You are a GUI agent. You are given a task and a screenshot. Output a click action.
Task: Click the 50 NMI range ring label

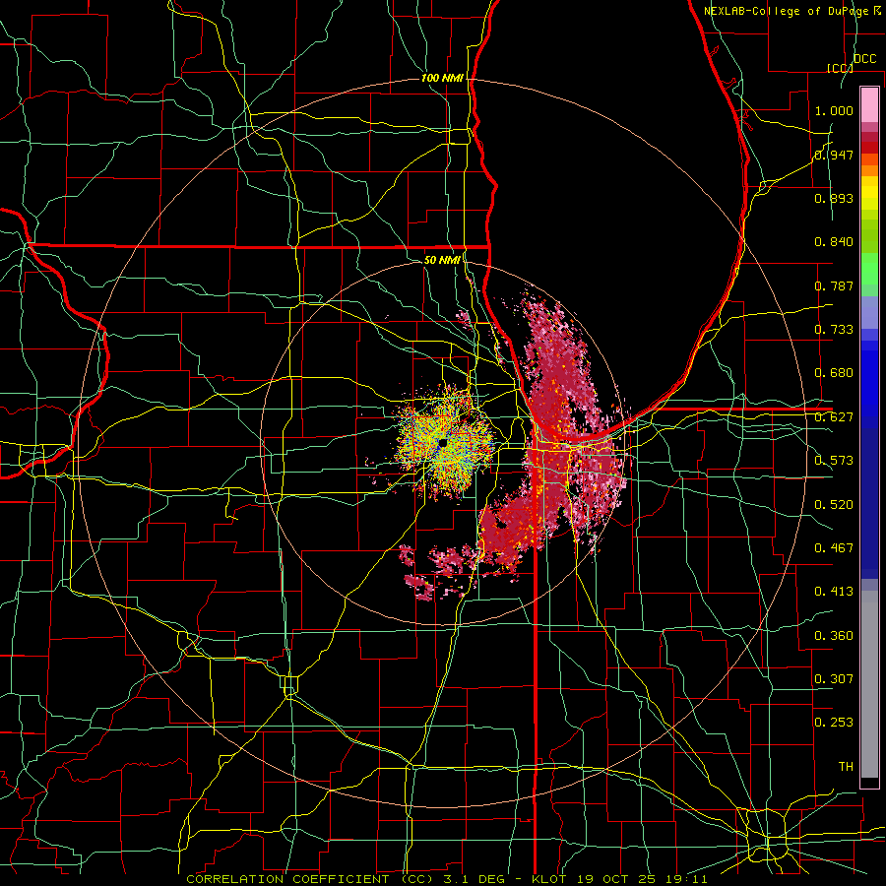(x=442, y=260)
